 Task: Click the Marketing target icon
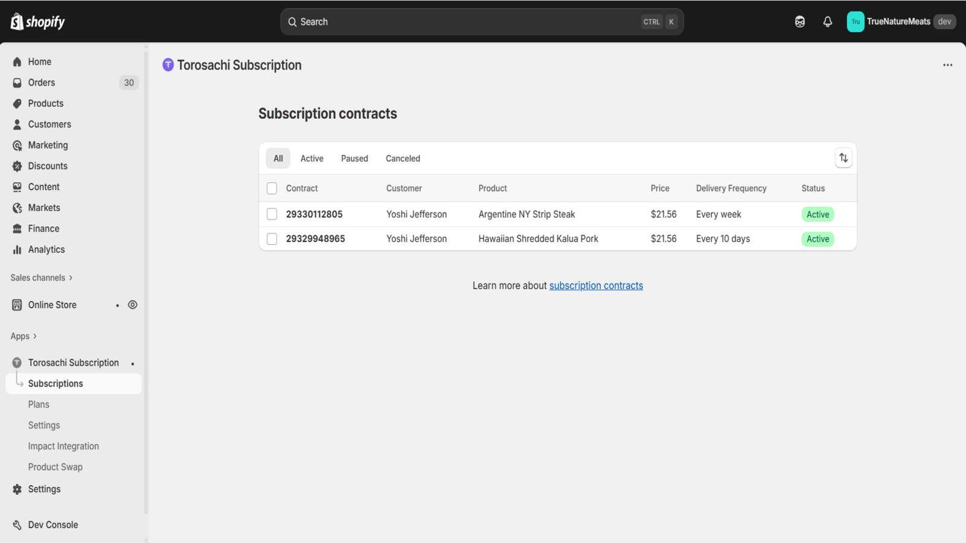tap(17, 145)
